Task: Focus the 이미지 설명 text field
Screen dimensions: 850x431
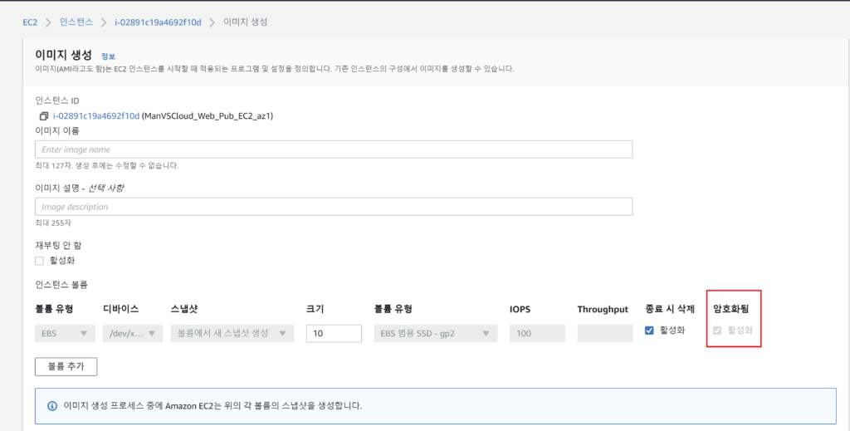Action: (x=334, y=207)
